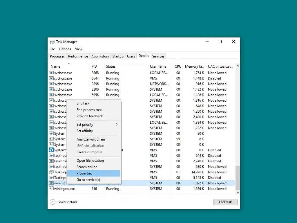Click the Fewer details link text
297x223 pixels.
click(67, 202)
